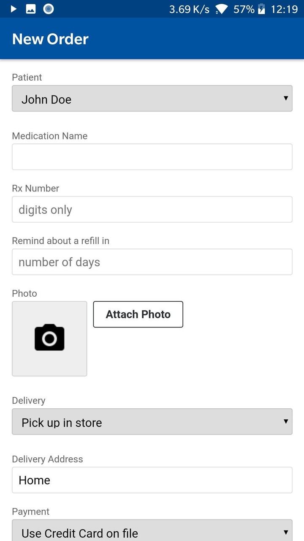Screen dimensions: 304x541
Task: Open the Patient dropdown showing John Doe
Action: click(152, 98)
